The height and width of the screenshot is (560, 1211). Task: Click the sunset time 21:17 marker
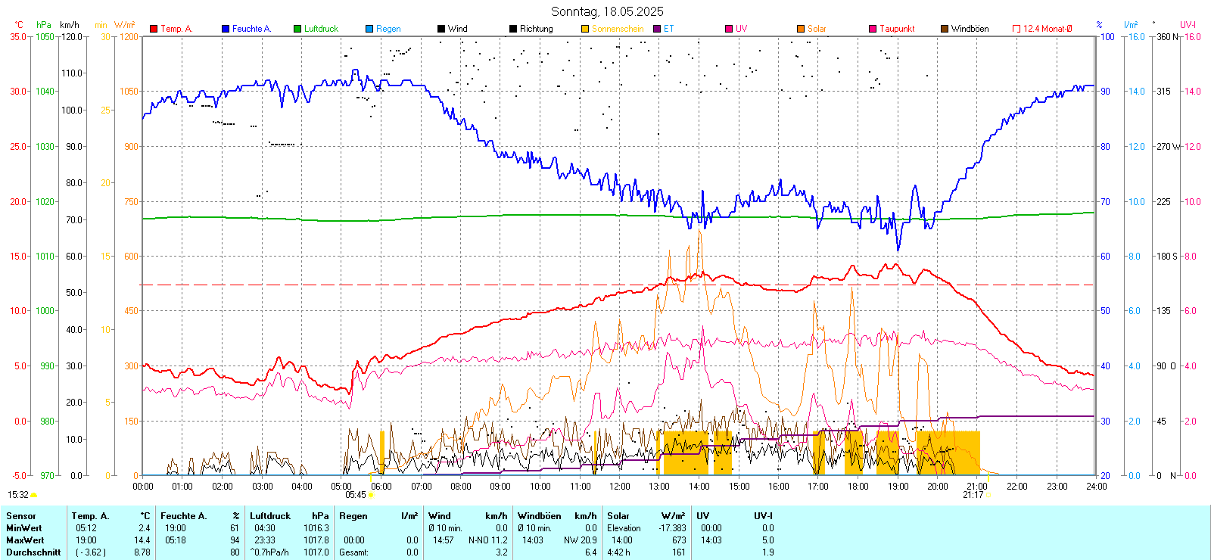click(973, 495)
